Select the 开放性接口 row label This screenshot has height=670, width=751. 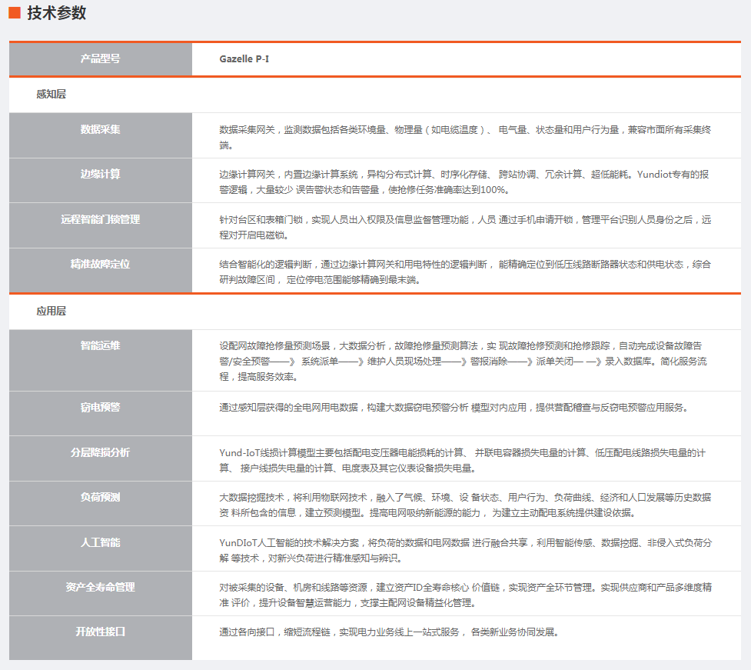(x=101, y=632)
